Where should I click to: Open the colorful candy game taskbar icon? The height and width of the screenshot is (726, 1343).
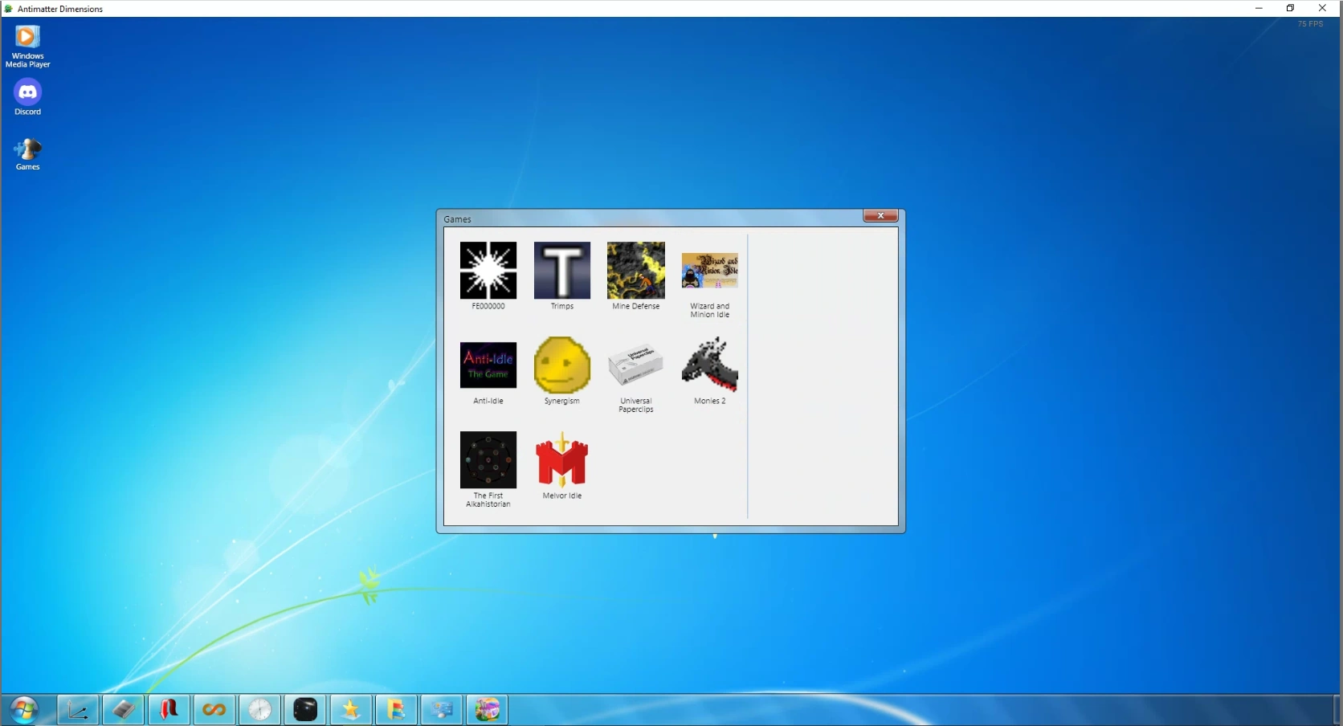click(487, 710)
